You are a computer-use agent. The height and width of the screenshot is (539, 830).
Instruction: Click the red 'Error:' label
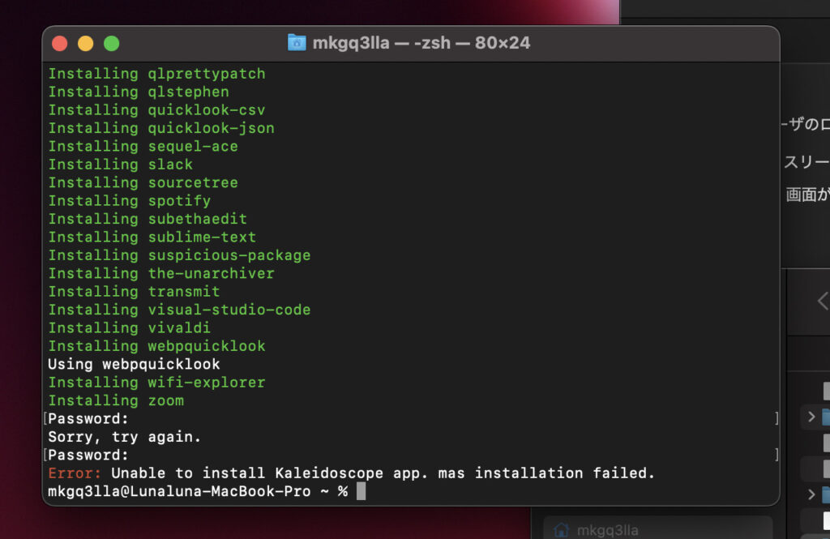[x=75, y=473]
